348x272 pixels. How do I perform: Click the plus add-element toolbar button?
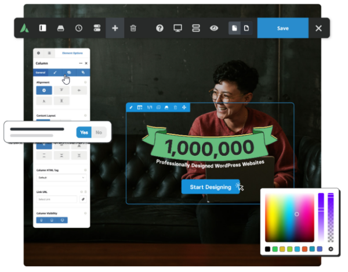coord(115,28)
